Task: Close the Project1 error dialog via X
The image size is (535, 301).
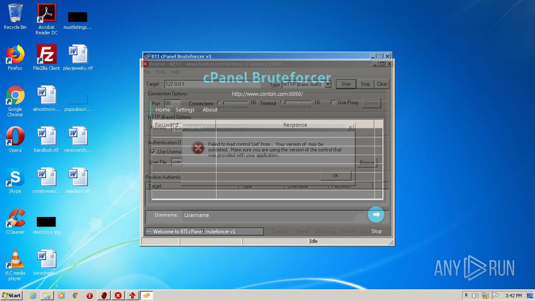Action: [350, 127]
